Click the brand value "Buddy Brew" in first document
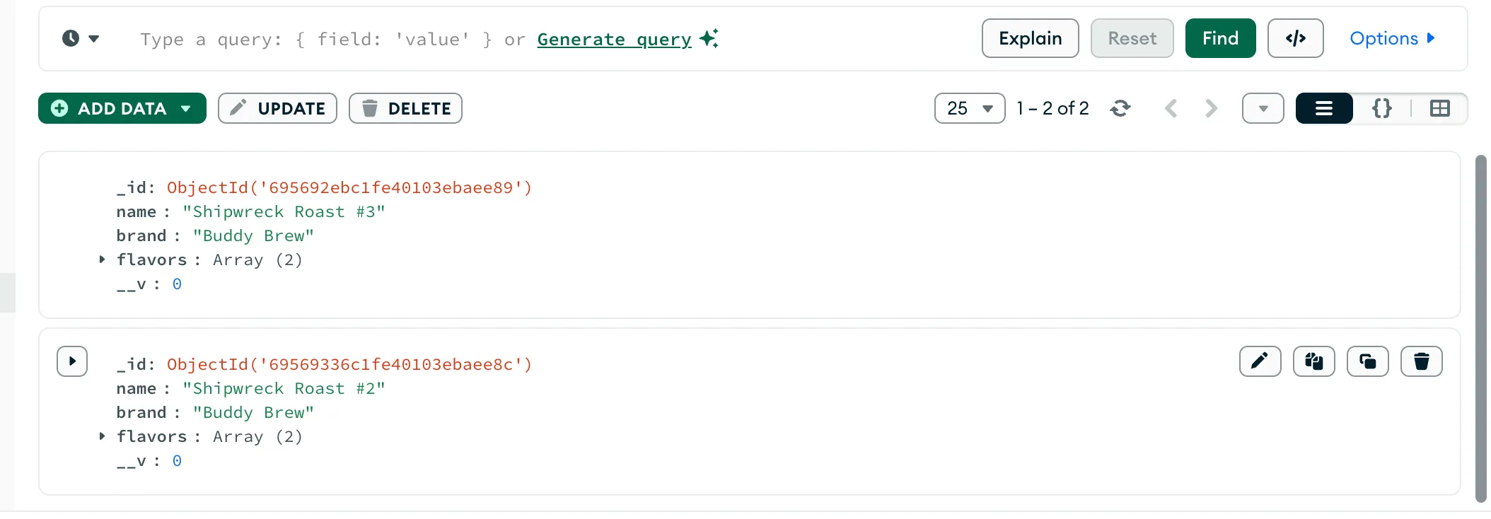 253,235
